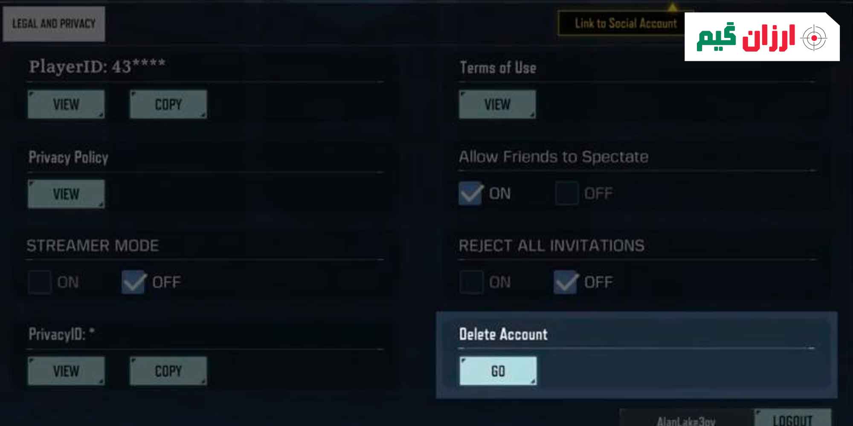Click the Arzan Game Persian logo text
The width and height of the screenshot is (853, 426).
746,37
